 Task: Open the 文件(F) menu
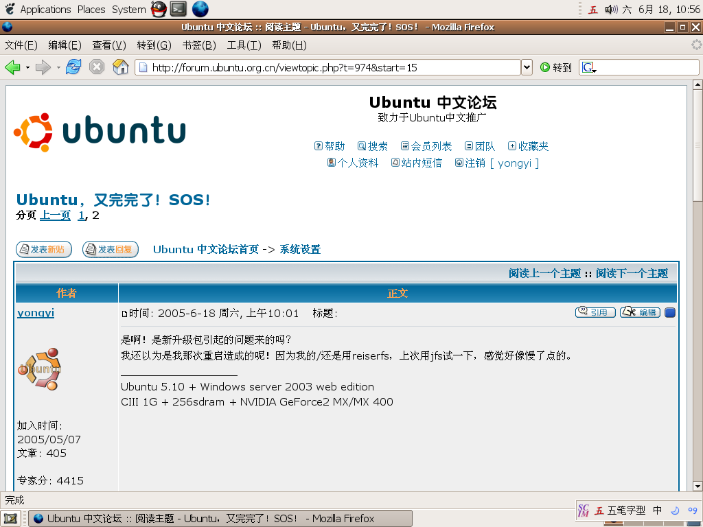pos(21,45)
